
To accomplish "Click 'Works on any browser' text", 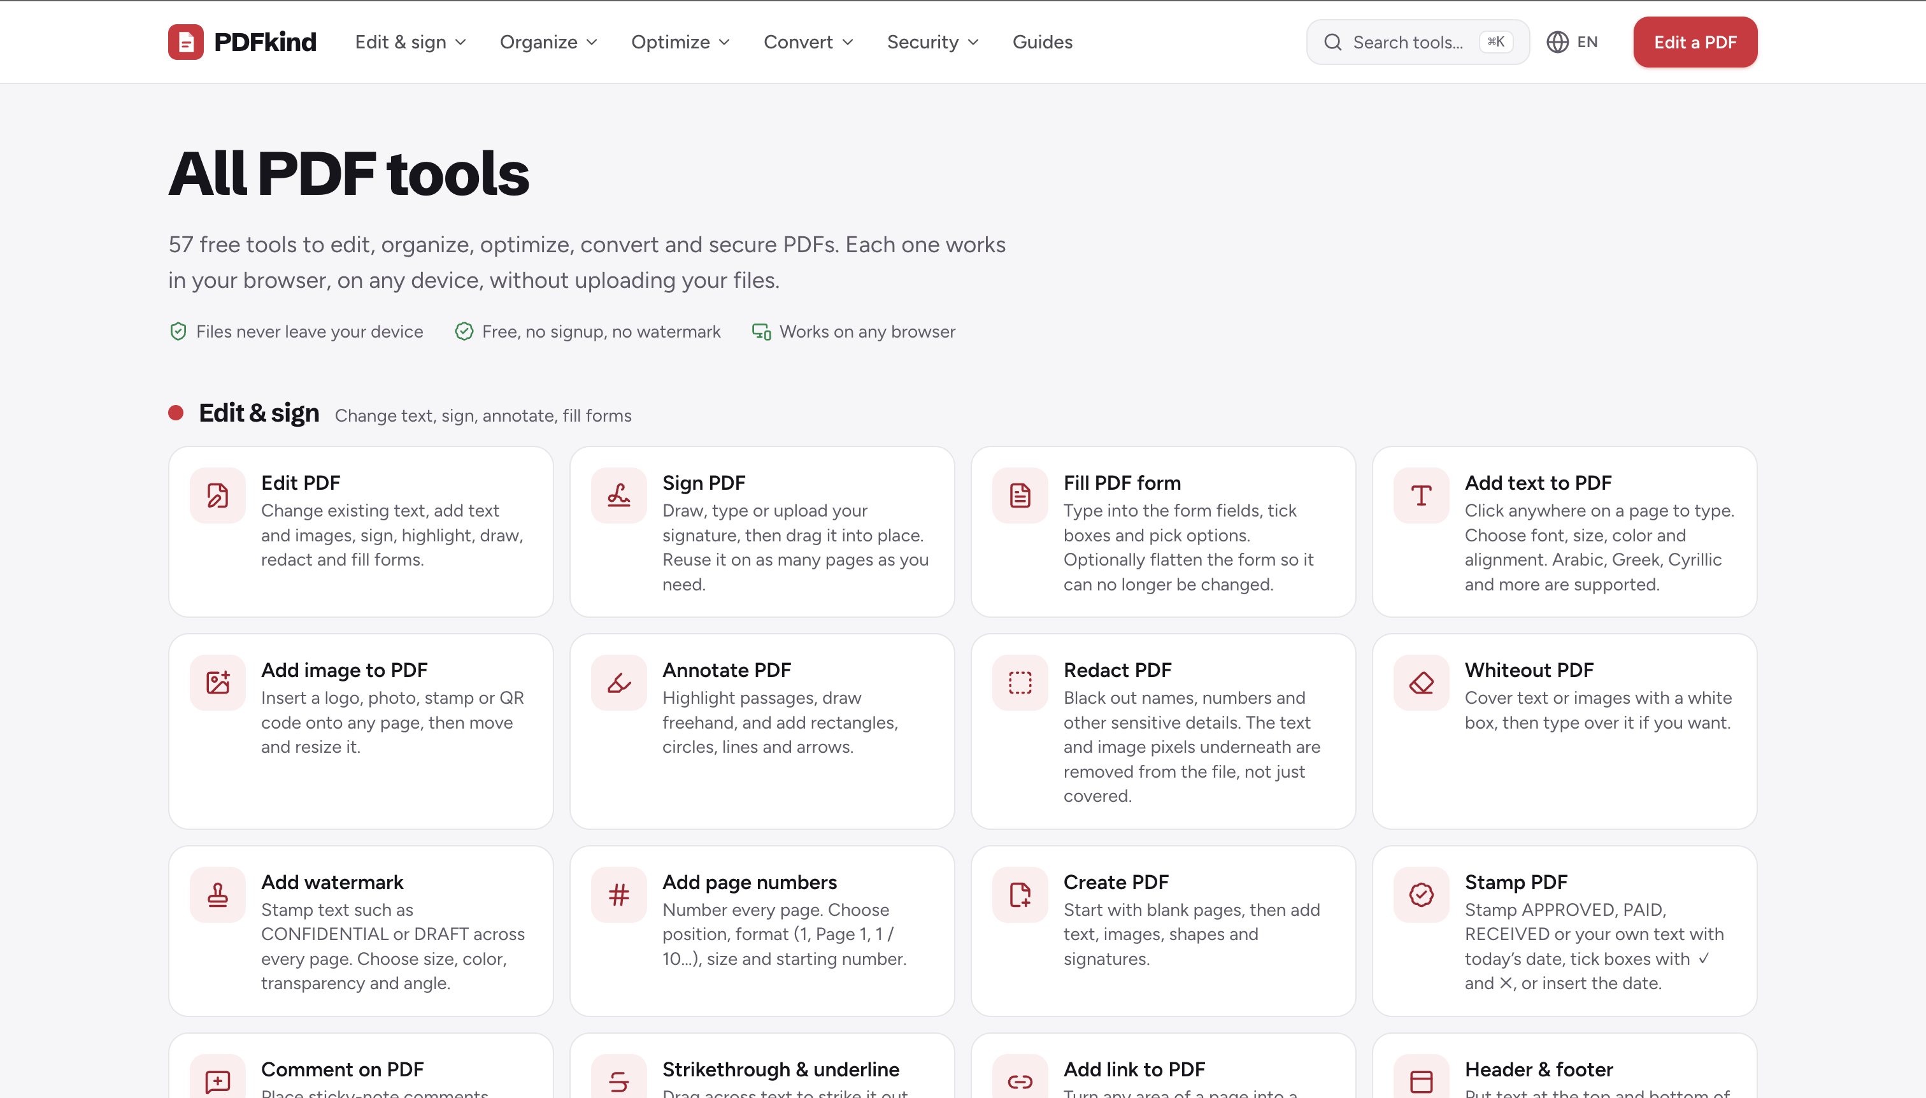I will 867,332.
